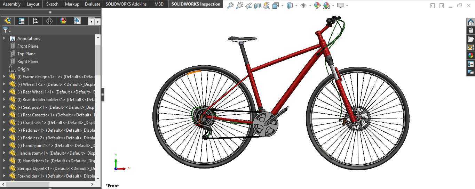Select Top Plane in tree
Image resolution: width=475 pixels, height=189 pixels.
point(26,54)
